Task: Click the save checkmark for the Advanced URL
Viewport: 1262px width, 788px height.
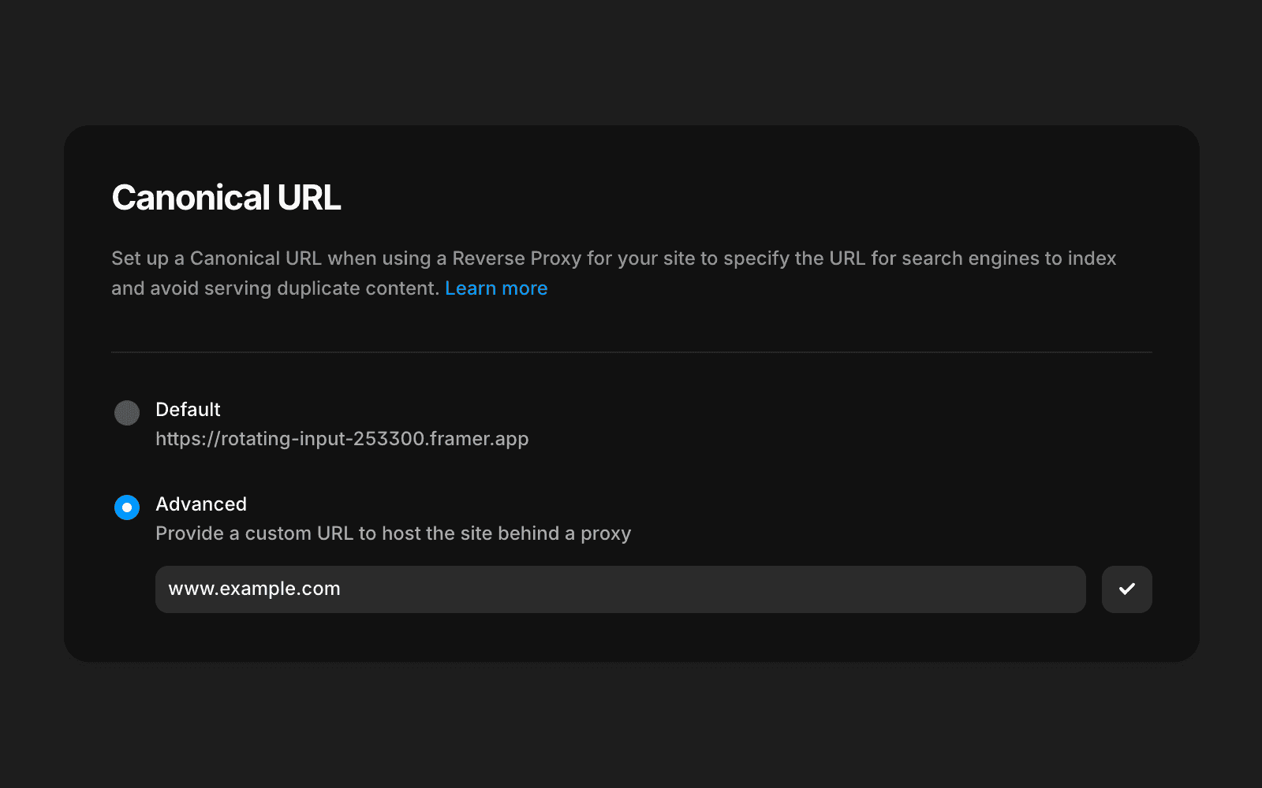Action: (x=1127, y=589)
